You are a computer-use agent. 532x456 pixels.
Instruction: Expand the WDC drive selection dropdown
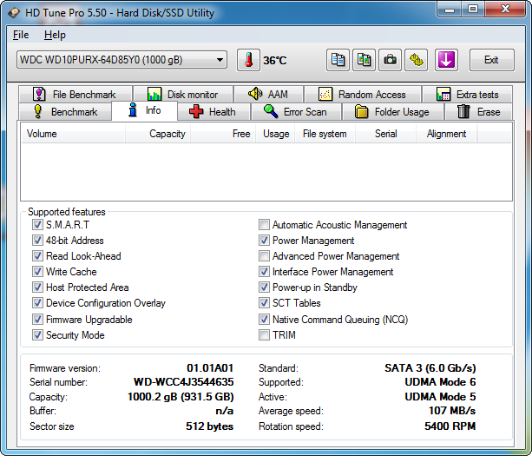click(x=122, y=60)
